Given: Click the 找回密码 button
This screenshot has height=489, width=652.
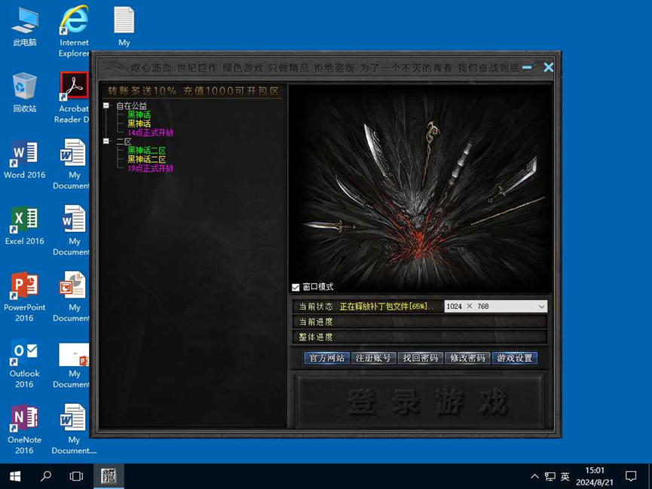Looking at the screenshot, I should (421, 358).
